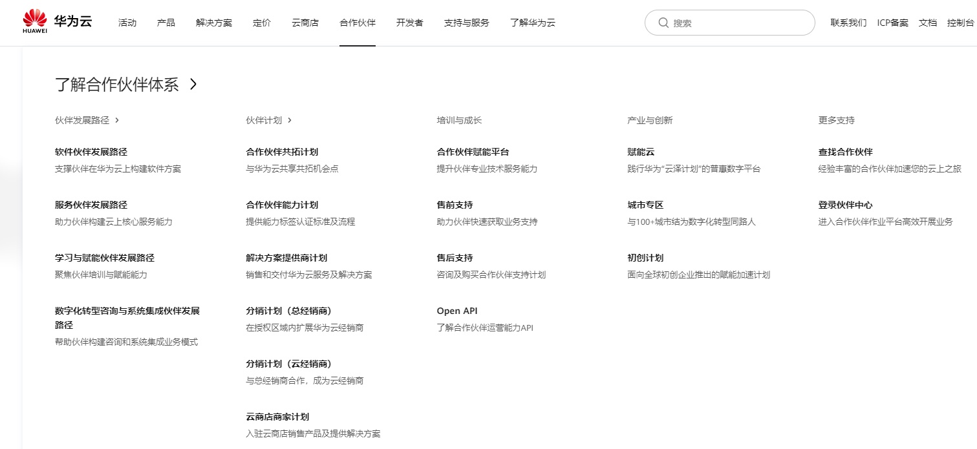Open the 产品 menu

coord(166,23)
